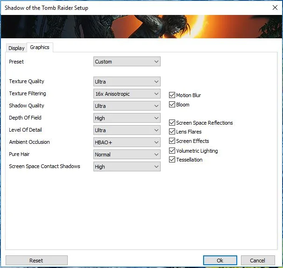Uncheck the Bloom option

click(172, 104)
